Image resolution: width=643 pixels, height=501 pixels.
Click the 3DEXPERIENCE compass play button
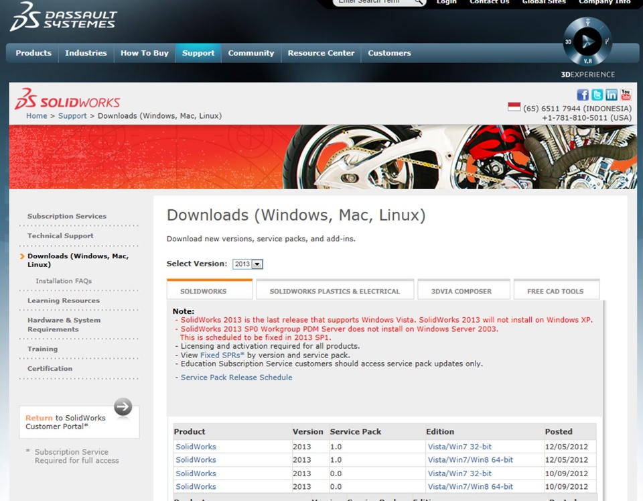point(587,42)
